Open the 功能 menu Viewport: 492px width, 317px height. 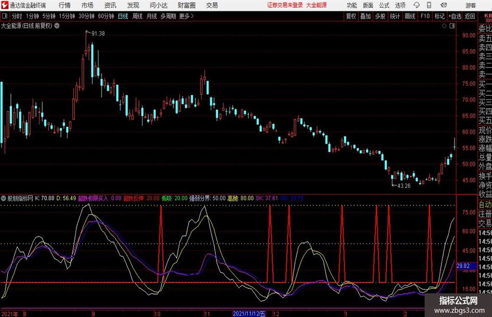[352, 5]
